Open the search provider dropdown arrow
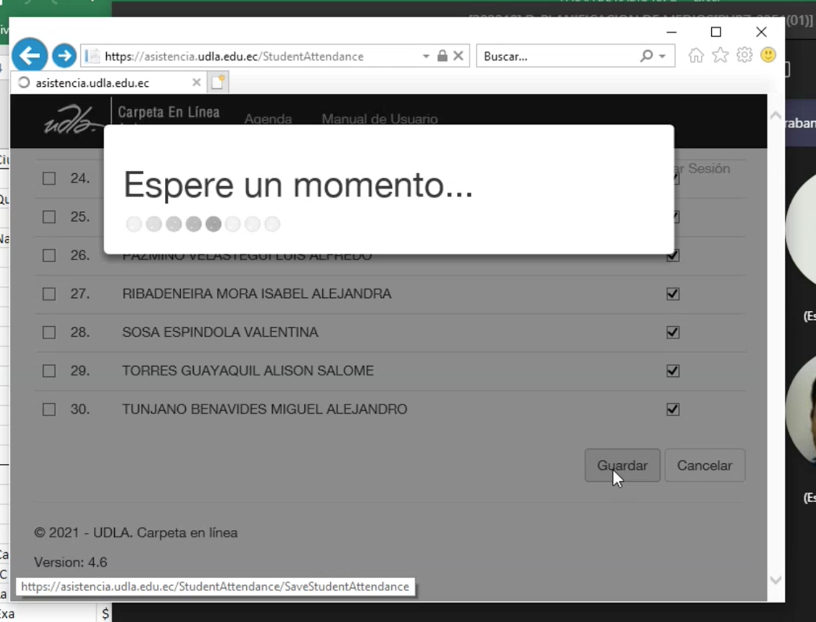This screenshot has height=622, width=816. click(662, 56)
